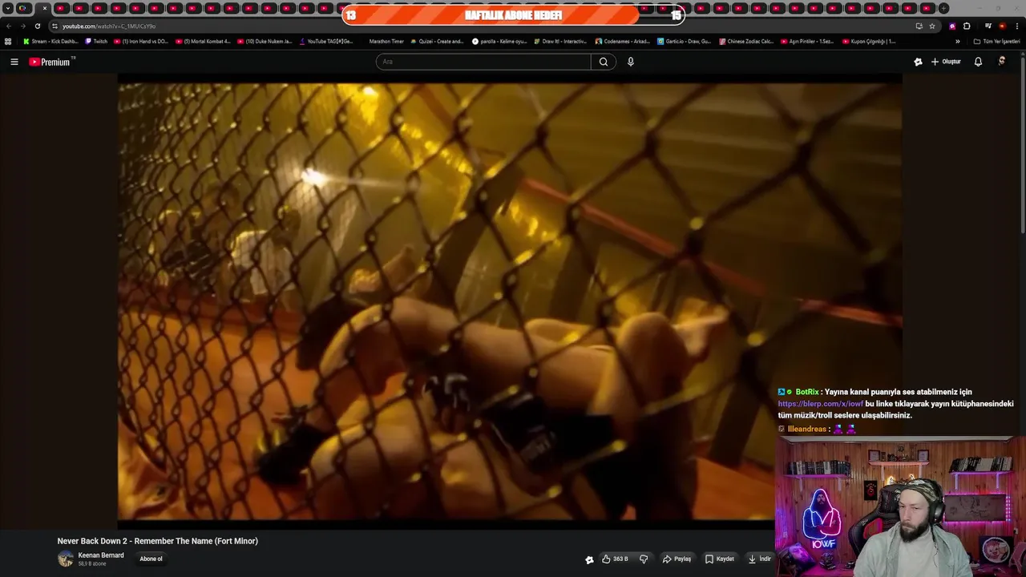Open the browser extensions puzzle icon
Screen dimensions: 1026x577
[x=967, y=26]
